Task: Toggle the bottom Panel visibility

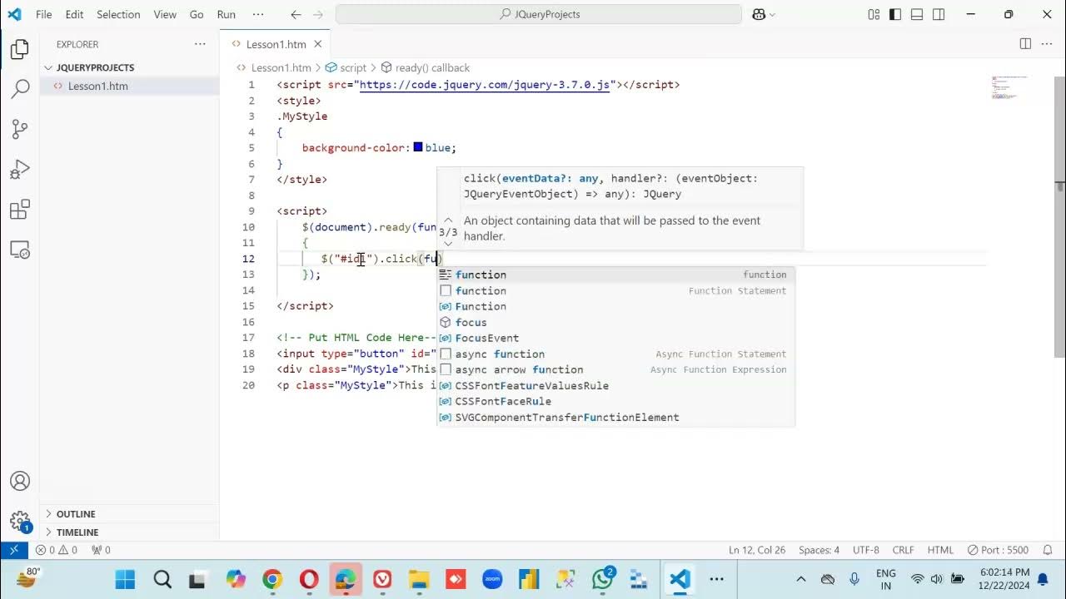Action: 917,14
